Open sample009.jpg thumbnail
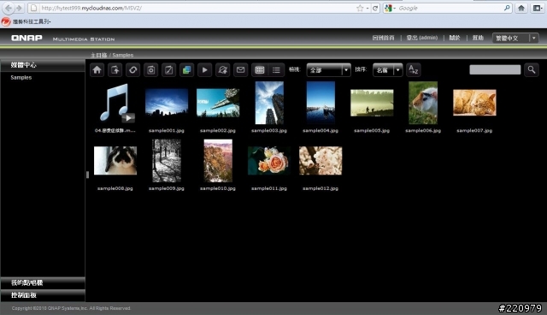This screenshot has width=547, height=315. point(167,161)
